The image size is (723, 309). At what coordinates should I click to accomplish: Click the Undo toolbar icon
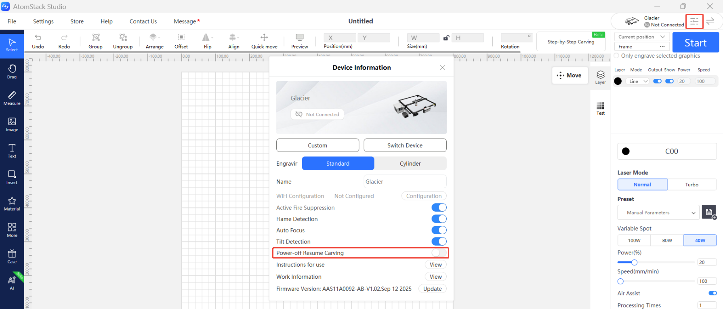click(38, 41)
